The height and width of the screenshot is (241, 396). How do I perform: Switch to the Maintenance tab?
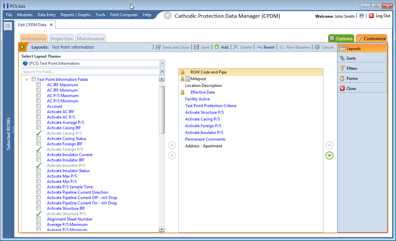point(90,38)
